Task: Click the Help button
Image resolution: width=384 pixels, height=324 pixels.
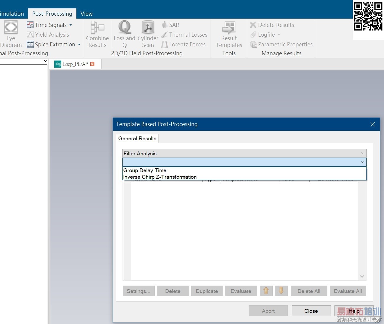Action: pyautogui.click(x=354, y=311)
